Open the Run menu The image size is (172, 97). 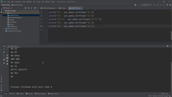point(34,2)
